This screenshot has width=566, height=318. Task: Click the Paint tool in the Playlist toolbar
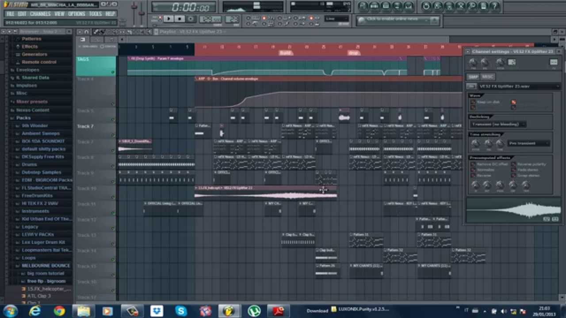click(103, 32)
